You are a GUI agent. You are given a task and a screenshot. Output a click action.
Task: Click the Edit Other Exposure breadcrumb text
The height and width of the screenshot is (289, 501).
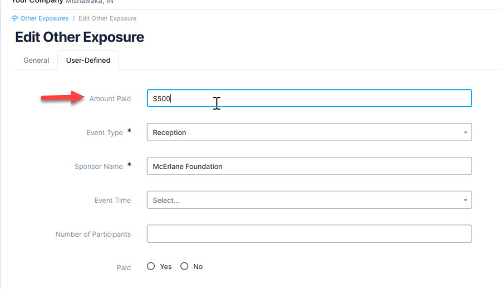107,18
